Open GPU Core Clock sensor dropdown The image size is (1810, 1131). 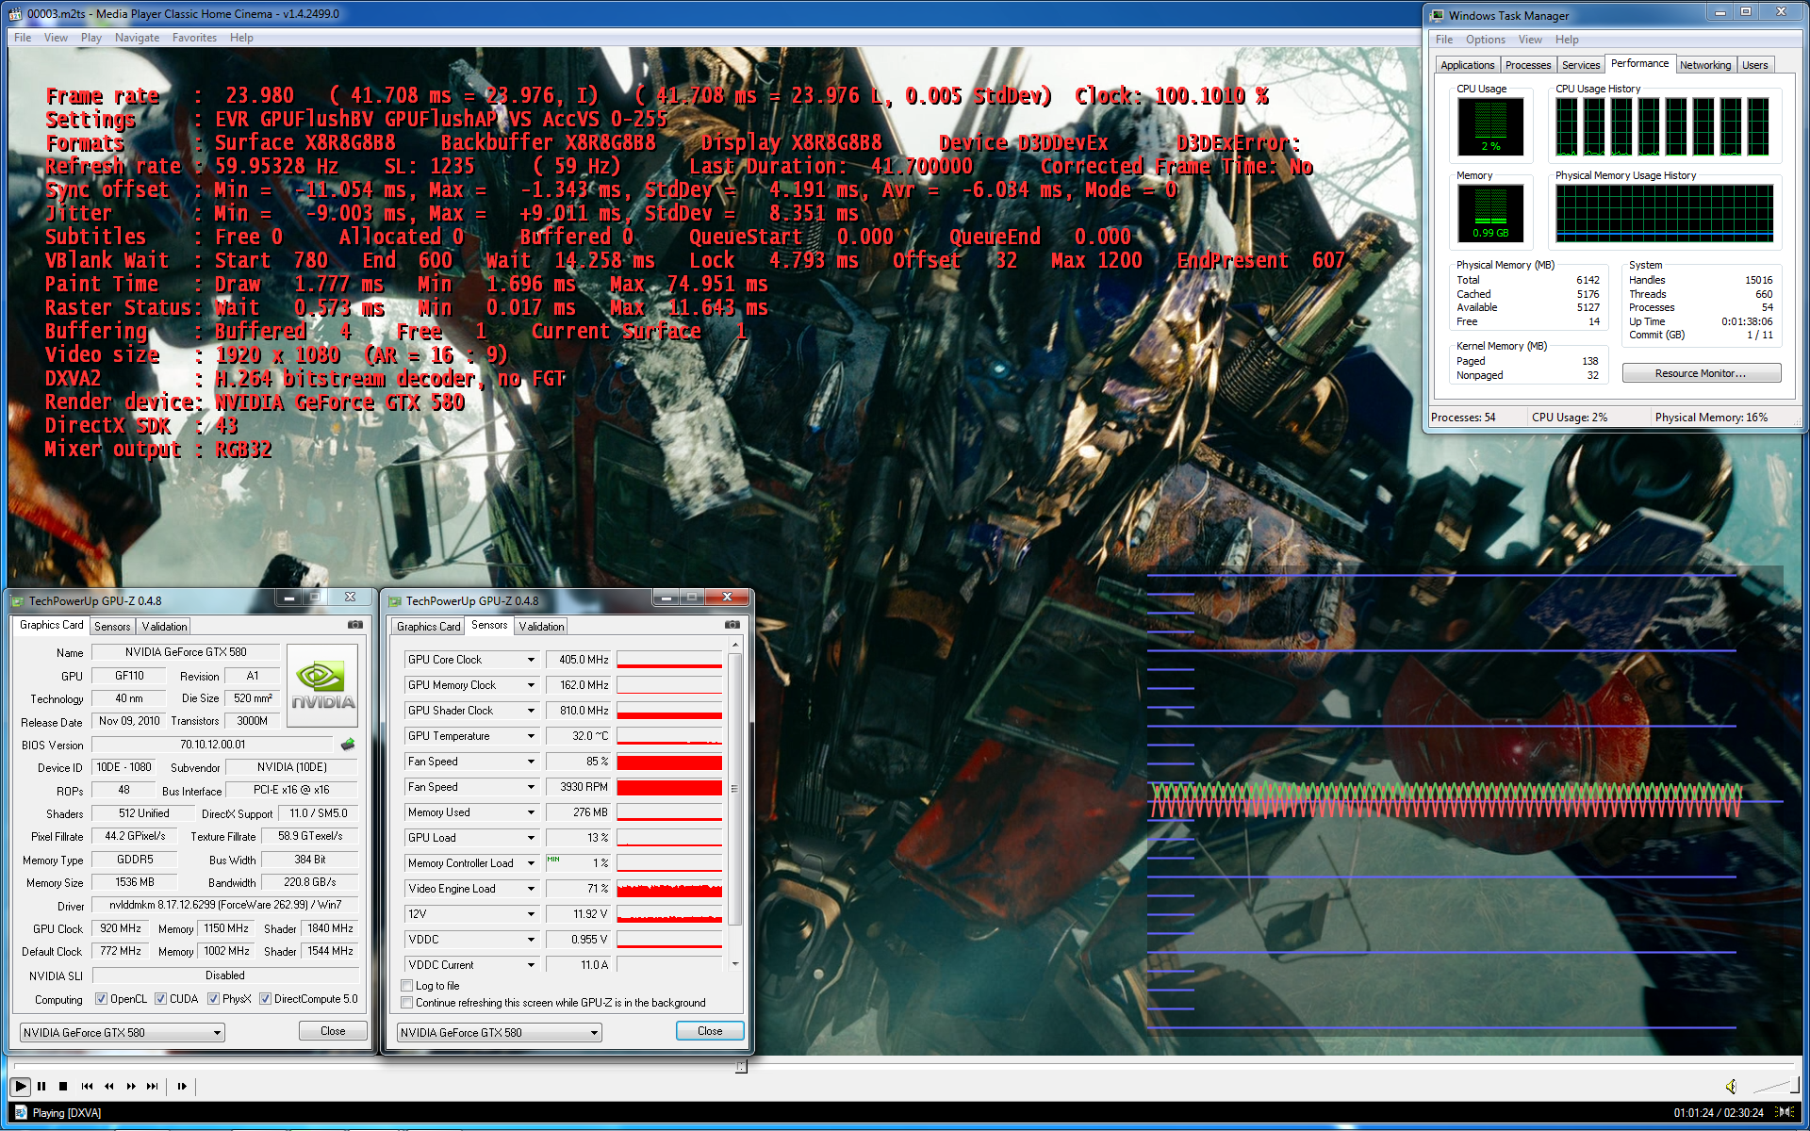point(531,660)
